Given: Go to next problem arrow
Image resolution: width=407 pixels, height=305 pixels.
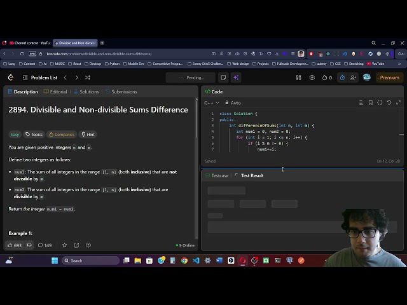Looking at the screenshot, I should (76, 78).
